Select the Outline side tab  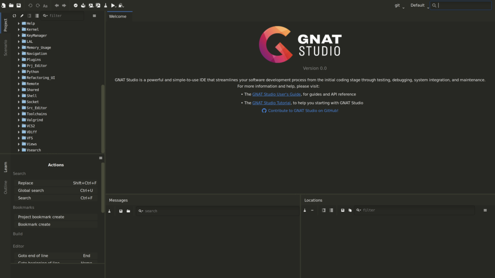coord(6,187)
